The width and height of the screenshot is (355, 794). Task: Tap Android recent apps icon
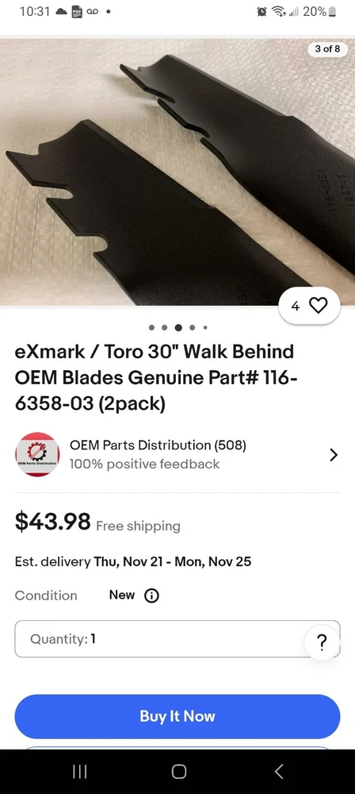click(79, 771)
